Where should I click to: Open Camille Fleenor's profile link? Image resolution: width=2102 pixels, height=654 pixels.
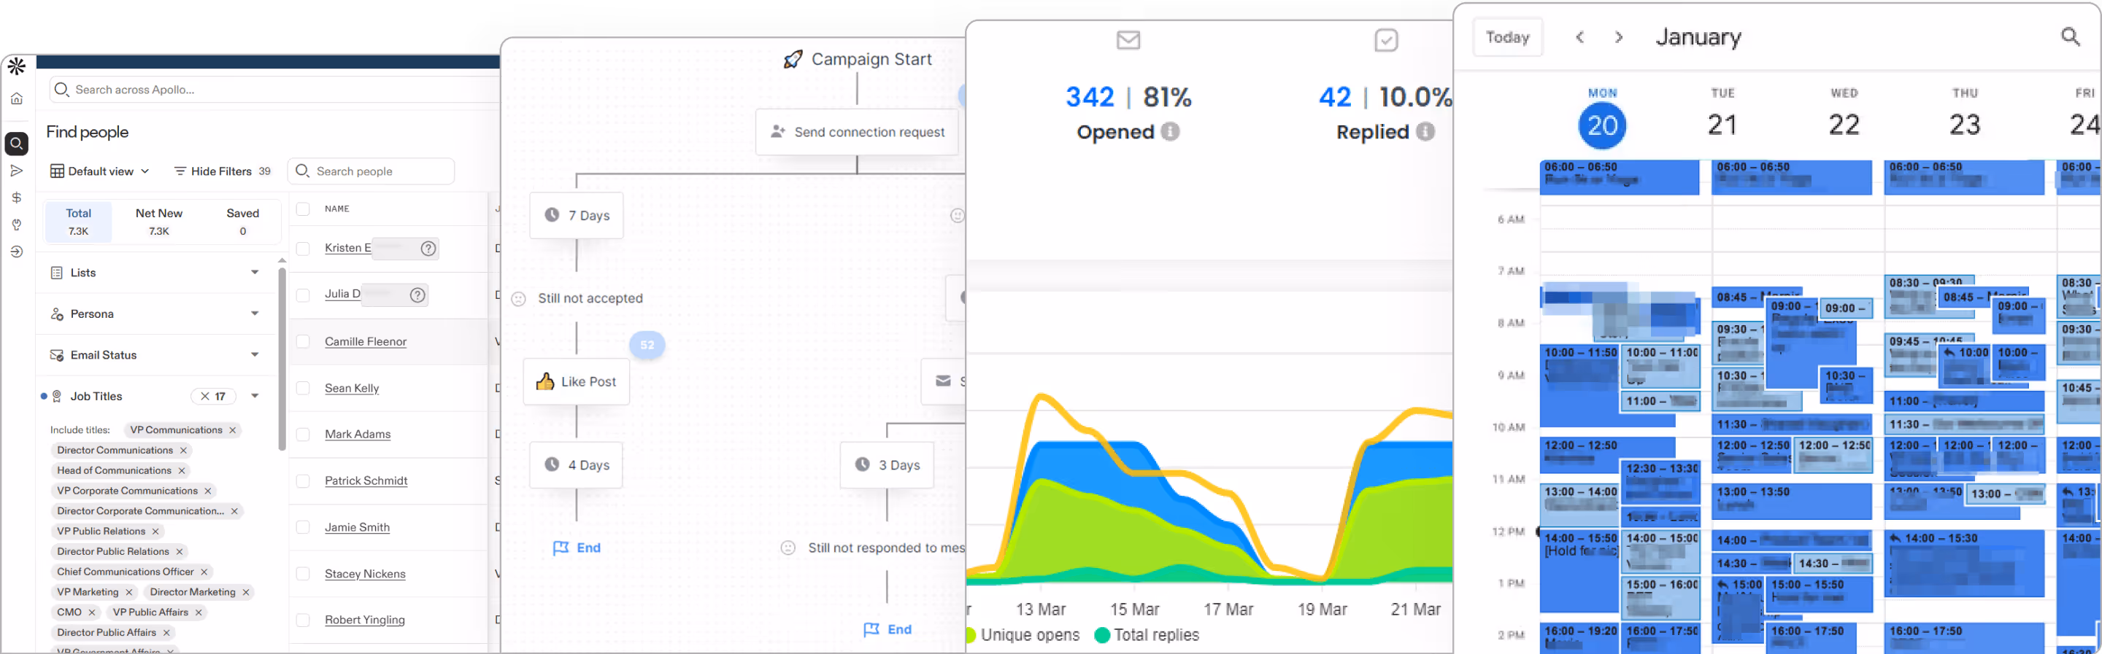pos(366,342)
